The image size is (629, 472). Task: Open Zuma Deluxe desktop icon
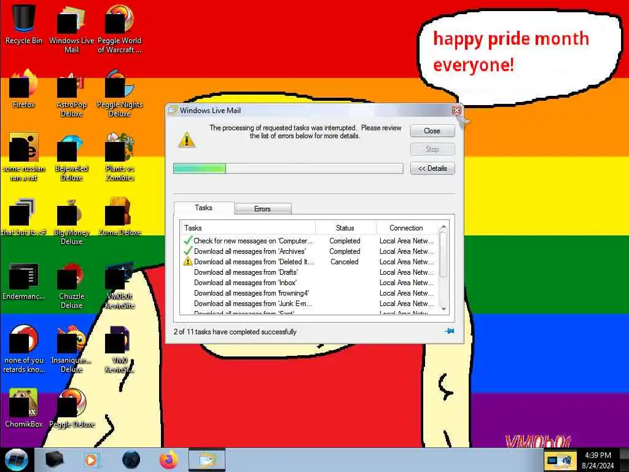(x=119, y=217)
